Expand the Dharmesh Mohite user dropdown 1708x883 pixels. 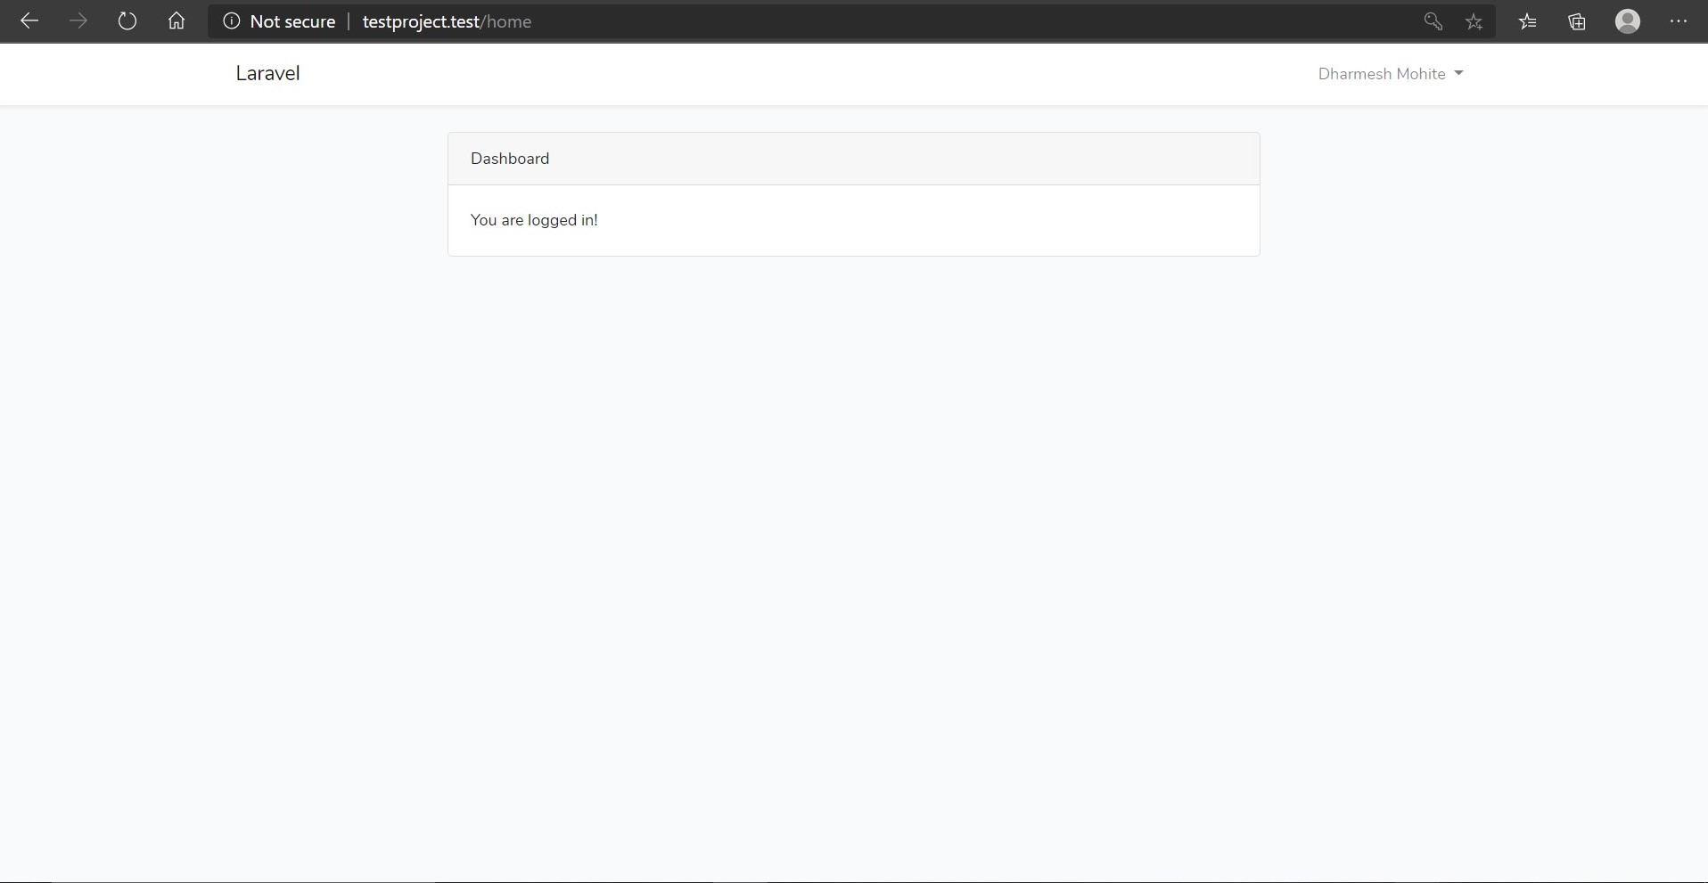coord(1391,74)
